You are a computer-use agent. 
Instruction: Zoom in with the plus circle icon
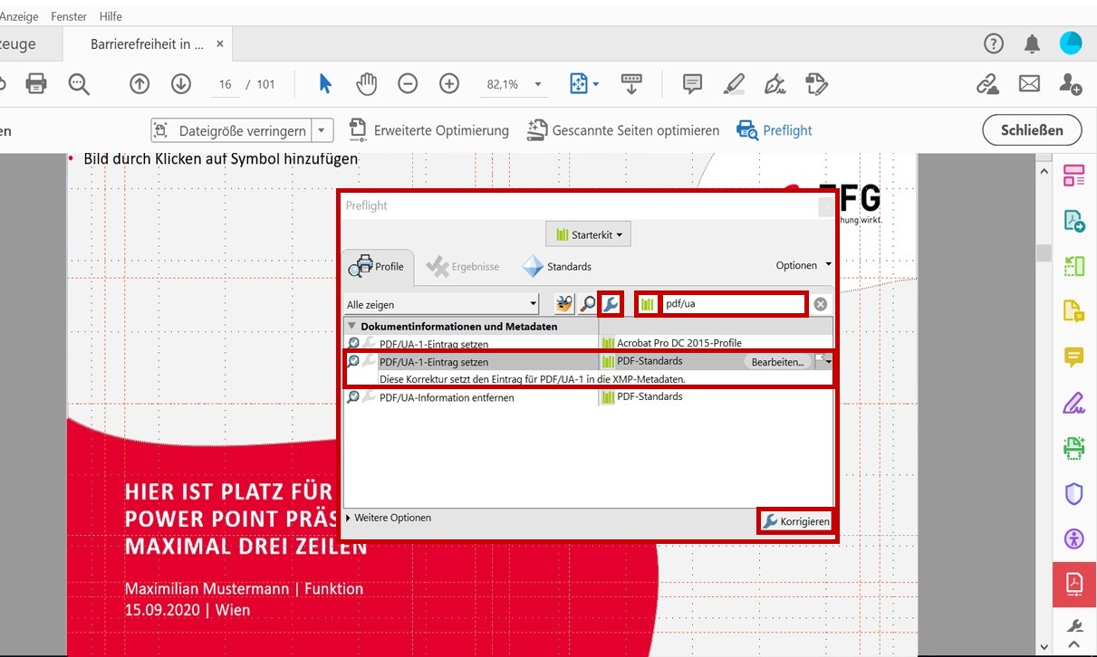[x=449, y=84]
